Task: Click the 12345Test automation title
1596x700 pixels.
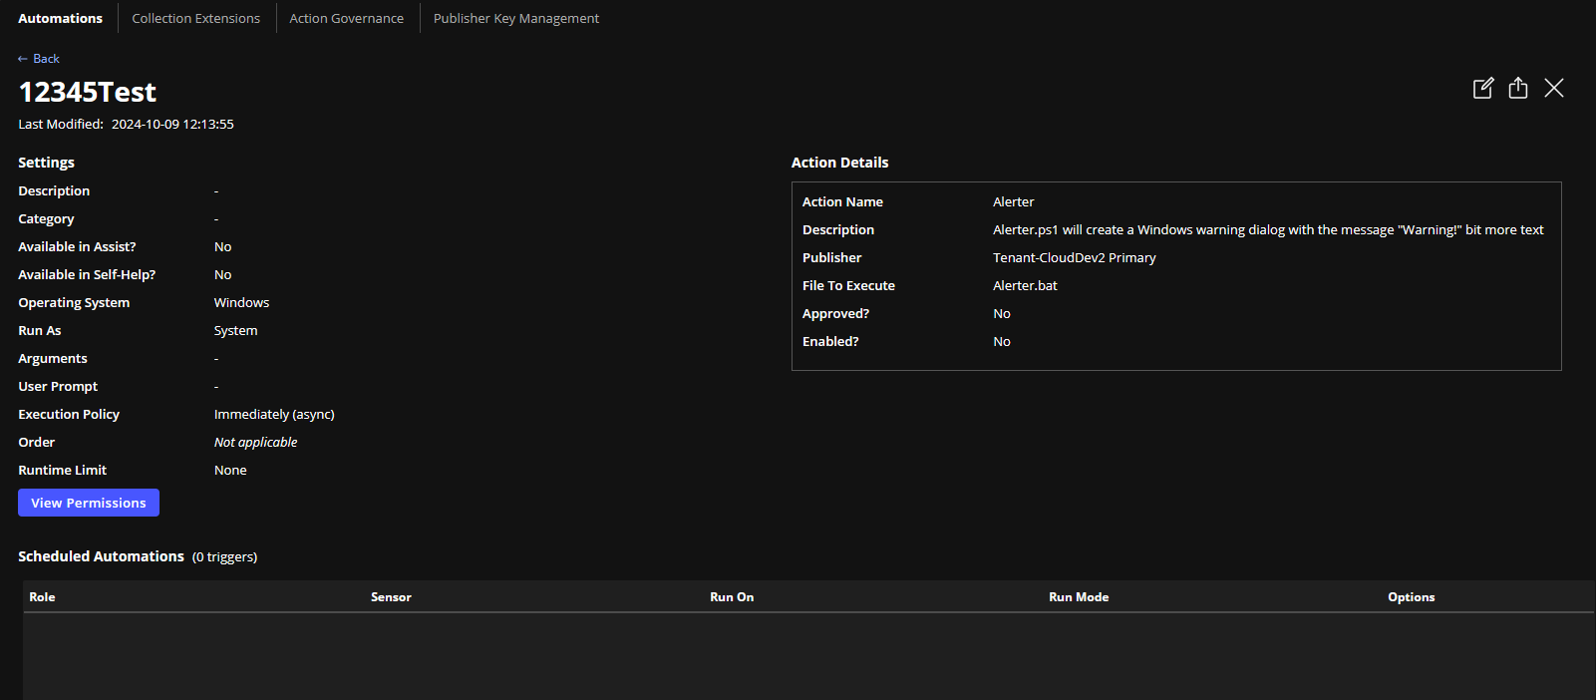Action: tap(88, 92)
